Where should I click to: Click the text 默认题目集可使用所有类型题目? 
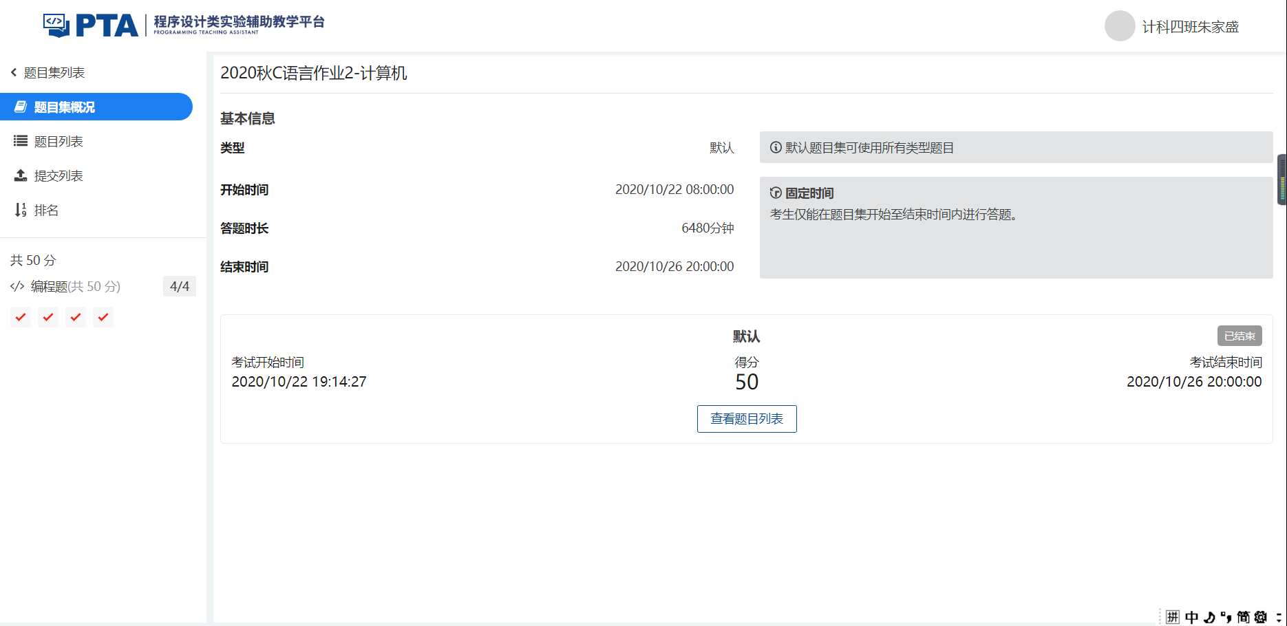pyautogui.click(x=870, y=148)
